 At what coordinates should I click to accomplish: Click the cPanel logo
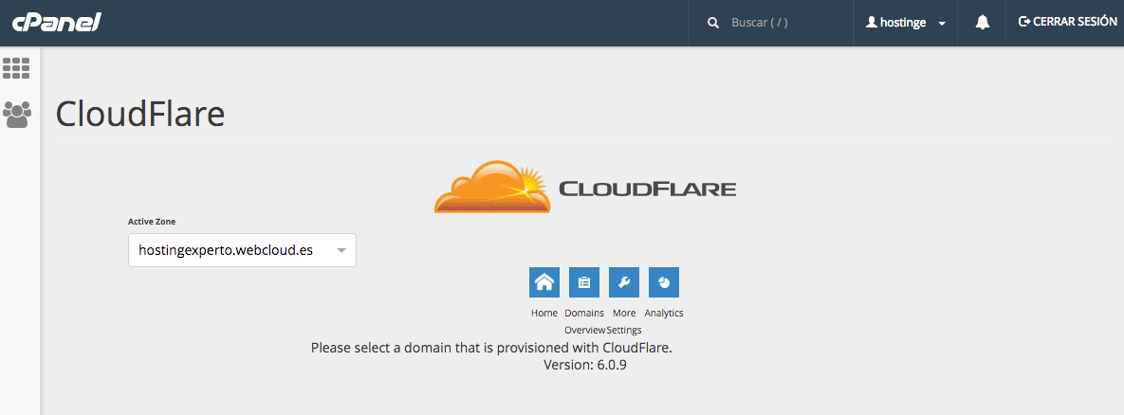tap(57, 22)
